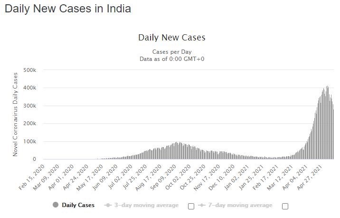Click the 3-day moving average line marker
Viewport: 340px width, 218px height.
[108, 205]
